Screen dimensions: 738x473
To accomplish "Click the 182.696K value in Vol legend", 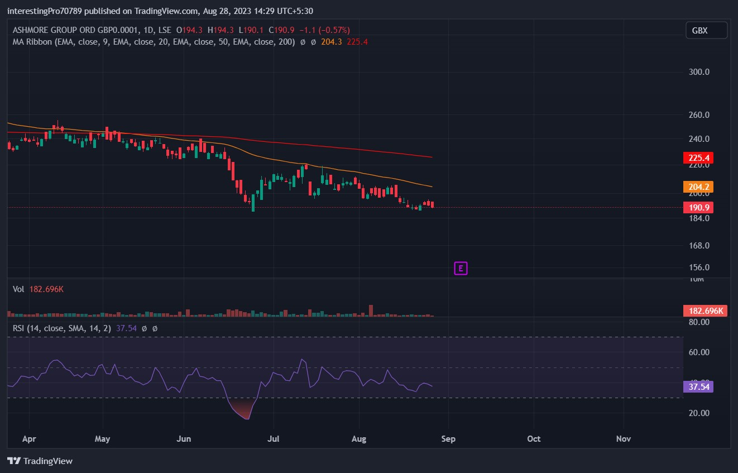I will point(46,289).
